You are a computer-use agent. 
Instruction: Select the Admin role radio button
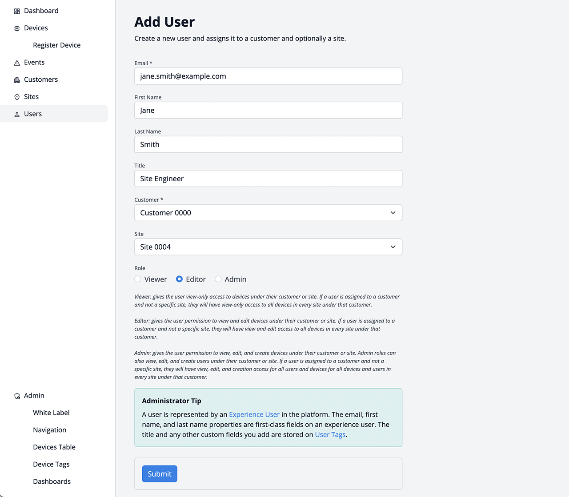point(218,279)
